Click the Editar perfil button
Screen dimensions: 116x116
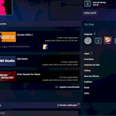[x=90, y=13]
